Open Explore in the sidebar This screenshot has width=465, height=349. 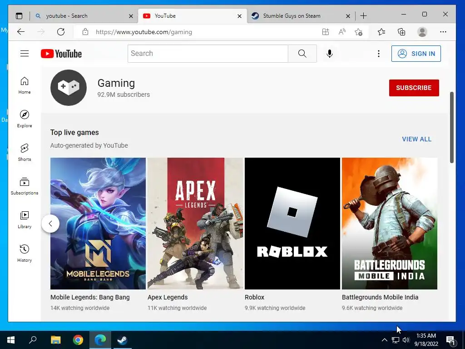click(25, 119)
